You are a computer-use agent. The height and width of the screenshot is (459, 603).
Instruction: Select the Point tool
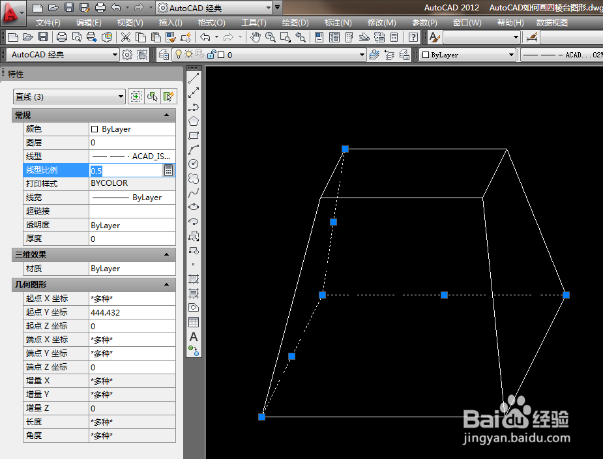[194, 264]
